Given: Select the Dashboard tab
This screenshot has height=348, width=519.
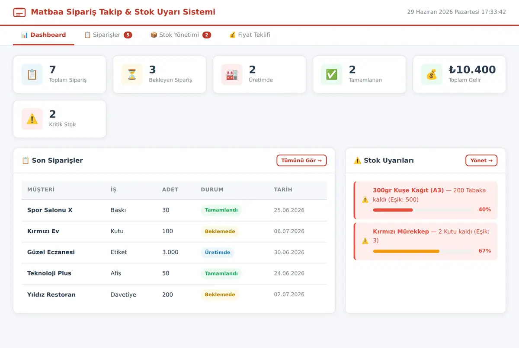Looking at the screenshot, I should pos(44,35).
